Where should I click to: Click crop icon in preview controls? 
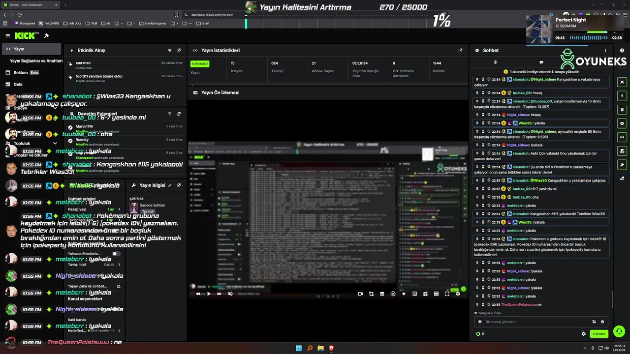click(371, 294)
